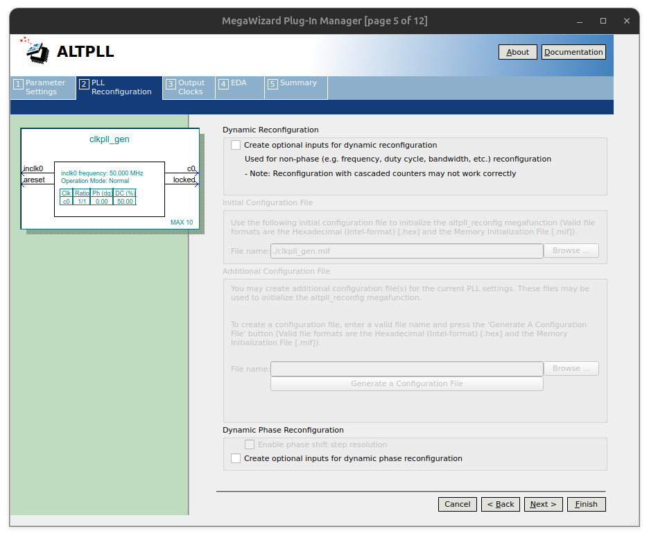Toggle Enable phase shift step resolution
Image resolution: width=649 pixels, height=538 pixels.
(250, 444)
